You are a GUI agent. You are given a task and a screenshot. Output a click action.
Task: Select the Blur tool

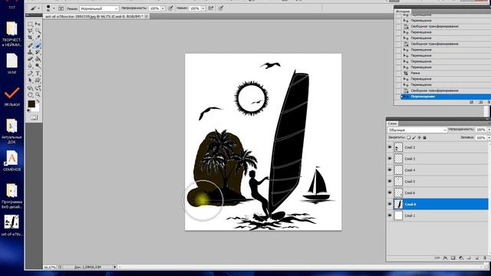click(x=31, y=65)
